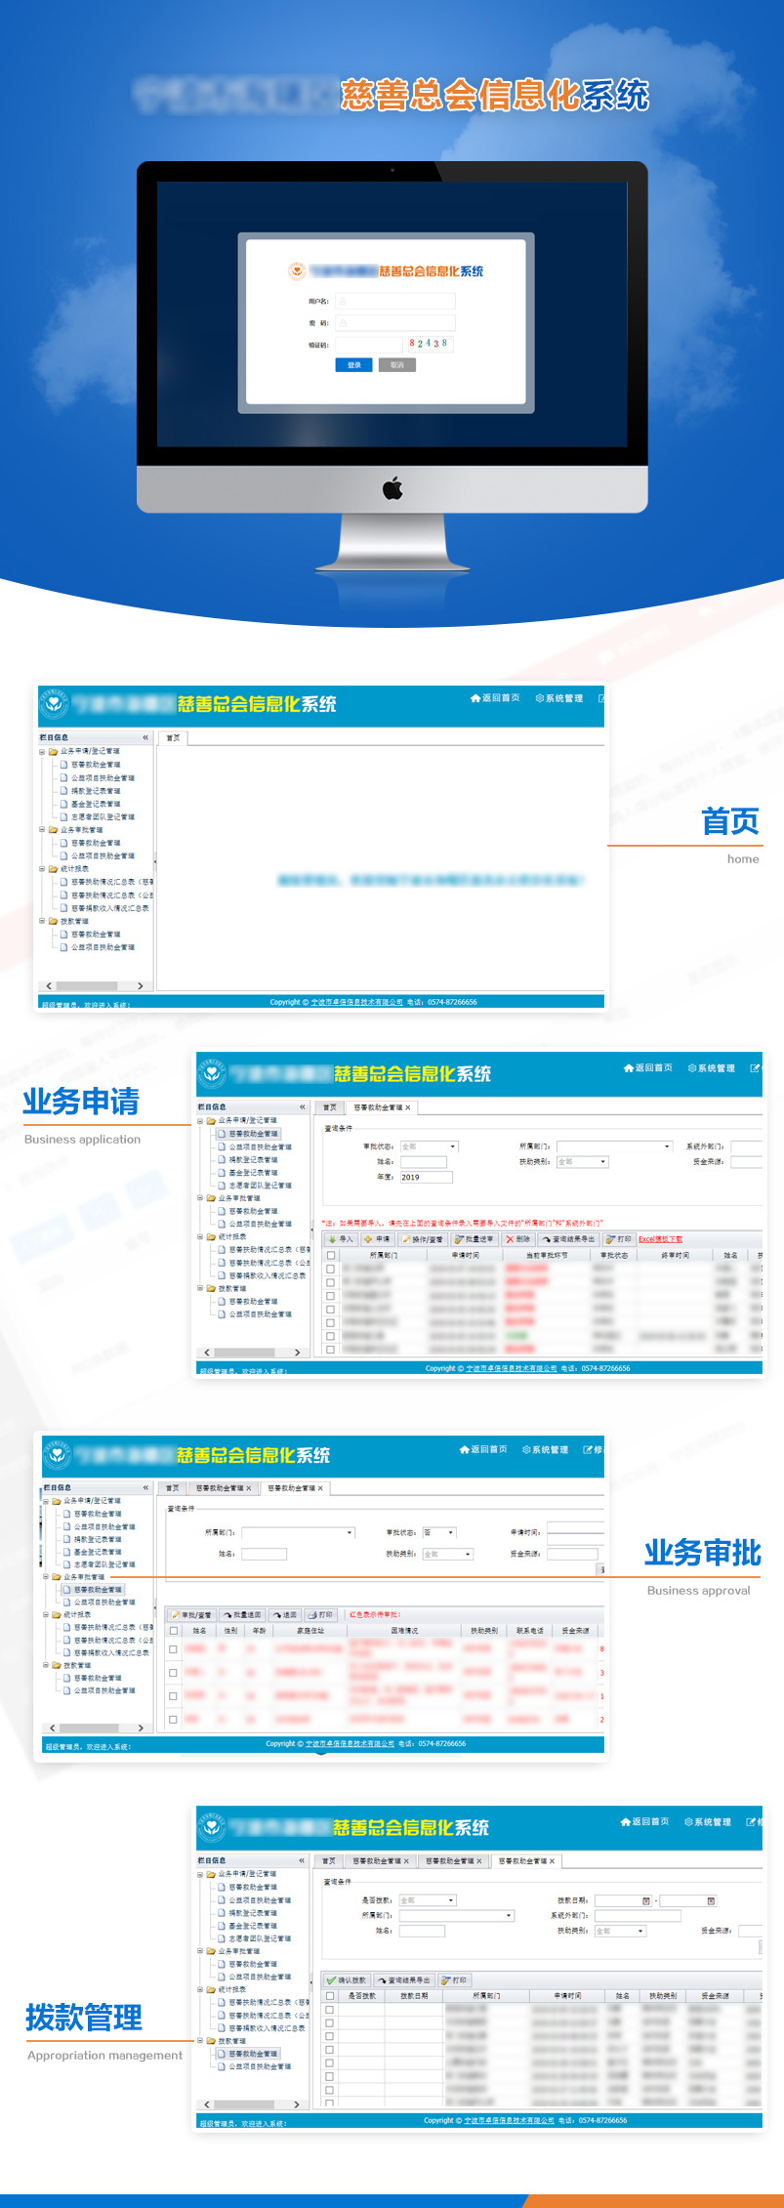Viewport: 784px width, 2208px height.
Task: Click the captcha image showing 82438
Action: tap(429, 344)
